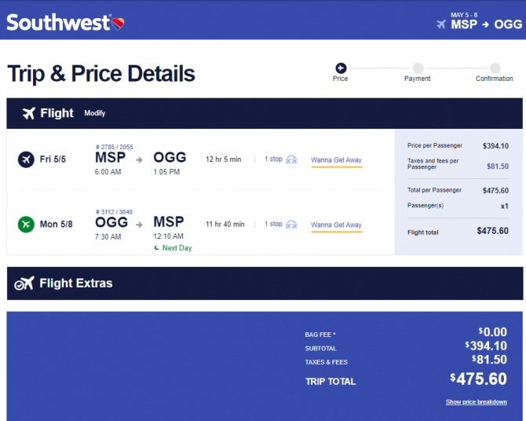Click the Flight Extras checkmark plane icon
Image resolution: width=526 pixels, height=421 pixels.
tap(24, 284)
